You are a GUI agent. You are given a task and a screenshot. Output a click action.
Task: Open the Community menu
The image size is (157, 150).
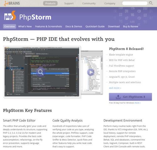click(x=89, y=3)
